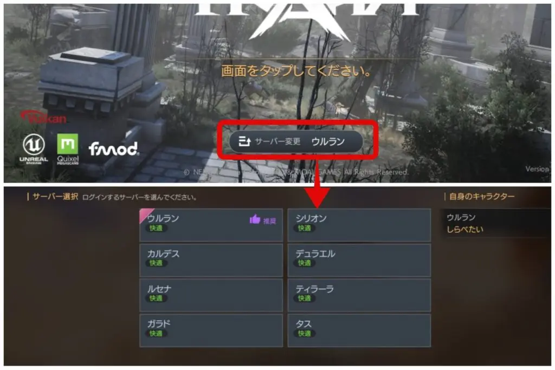555x370 pixels.
Task: Pick the ルセナ server
Action: point(211,295)
